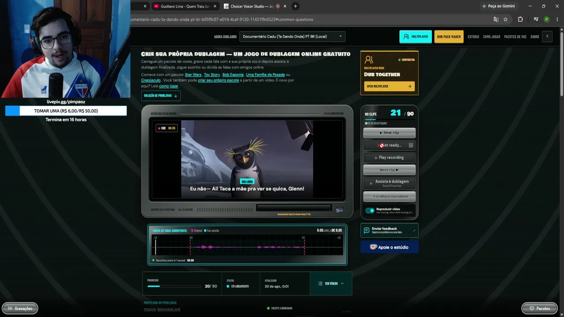Click the penguin video preview
Image resolution: width=564 pixels, height=317 pixels.
click(247, 159)
